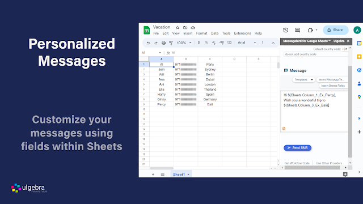363x204 pixels.
Task: Open the meeting options dropdown arrow
Action: point(316,30)
